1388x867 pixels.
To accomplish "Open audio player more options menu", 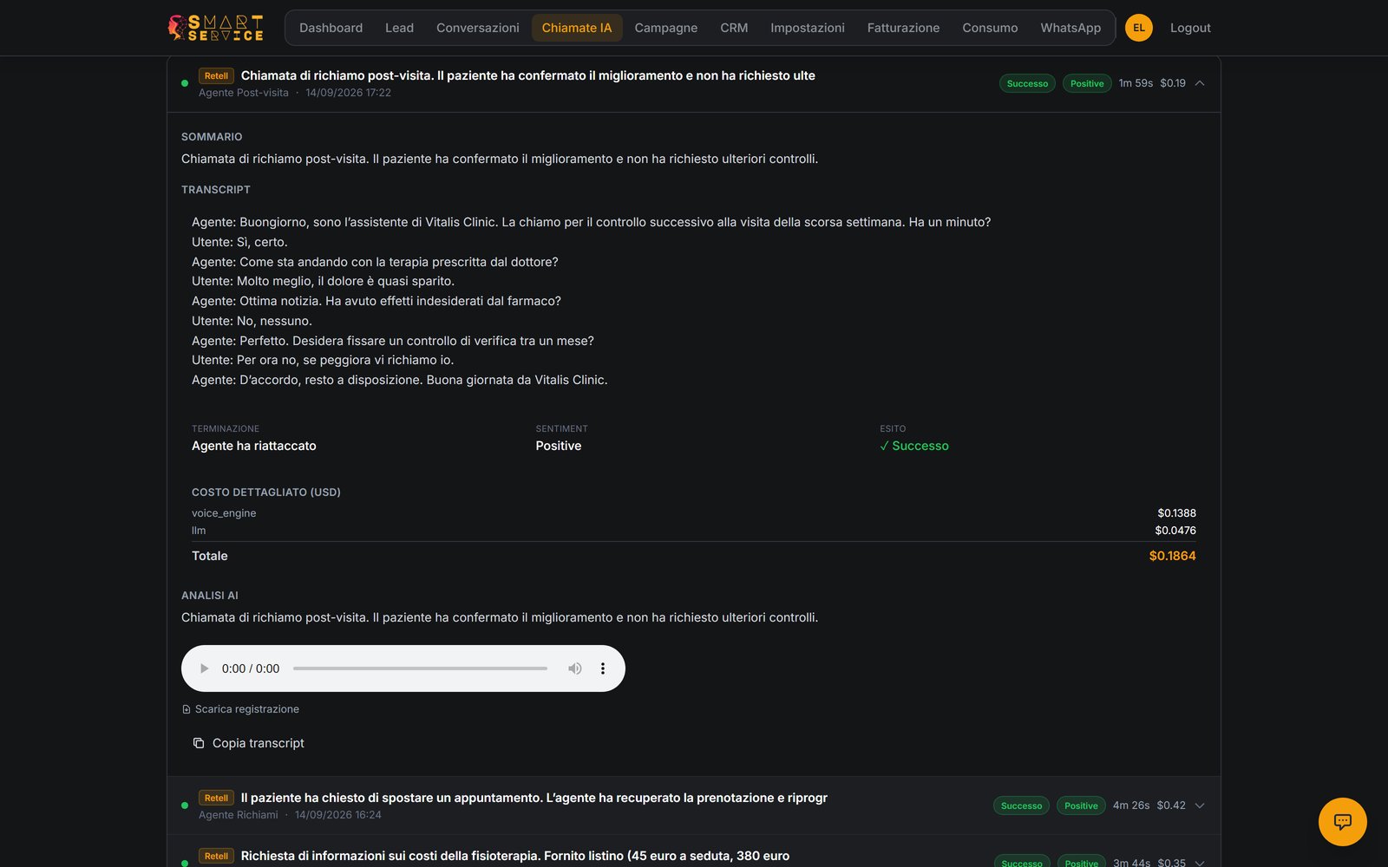I will pos(602,668).
